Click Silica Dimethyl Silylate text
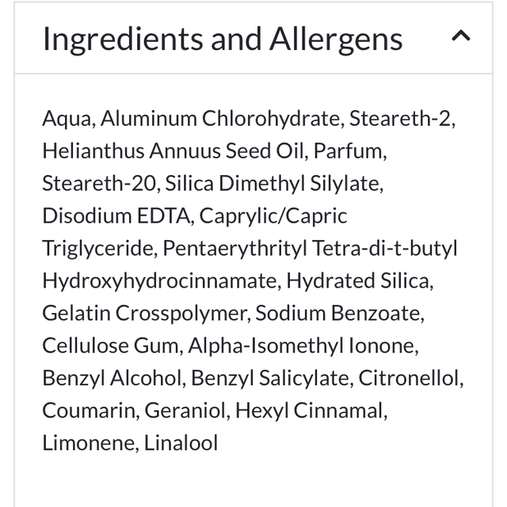 (274, 184)
